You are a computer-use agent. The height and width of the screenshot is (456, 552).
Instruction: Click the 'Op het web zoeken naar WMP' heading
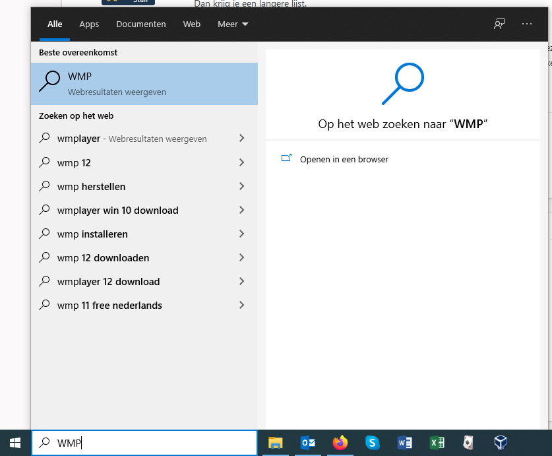click(x=402, y=124)
